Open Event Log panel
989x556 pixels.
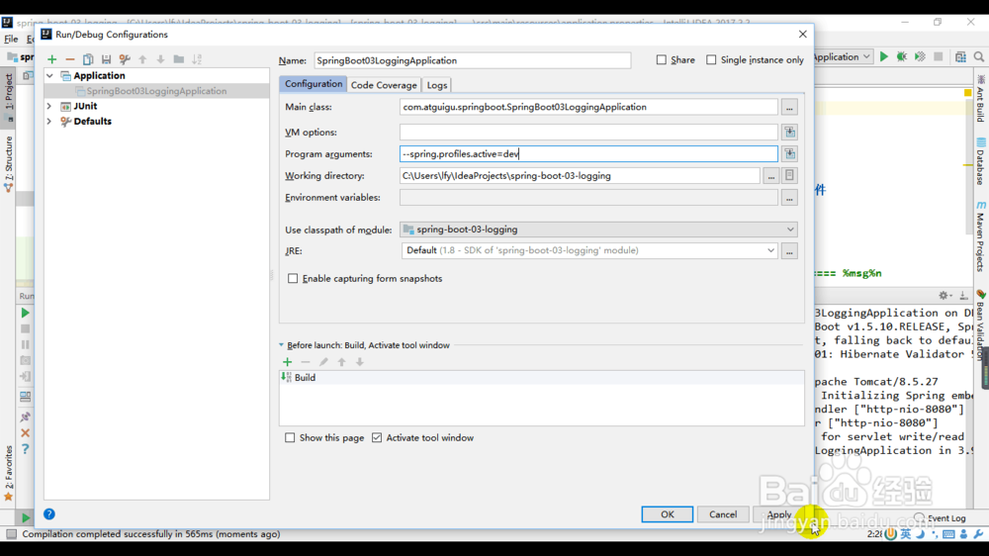point(941,518)
